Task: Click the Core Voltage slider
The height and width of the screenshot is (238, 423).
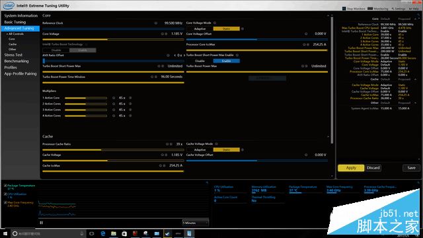Action: click(x=113, y=40)
